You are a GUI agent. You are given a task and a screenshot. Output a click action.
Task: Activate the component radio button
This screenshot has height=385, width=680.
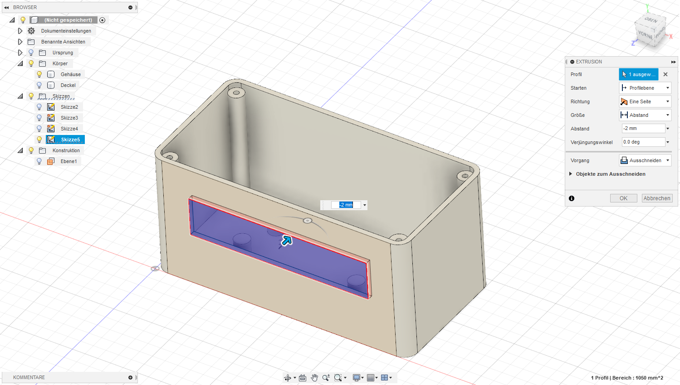[103, 20]
